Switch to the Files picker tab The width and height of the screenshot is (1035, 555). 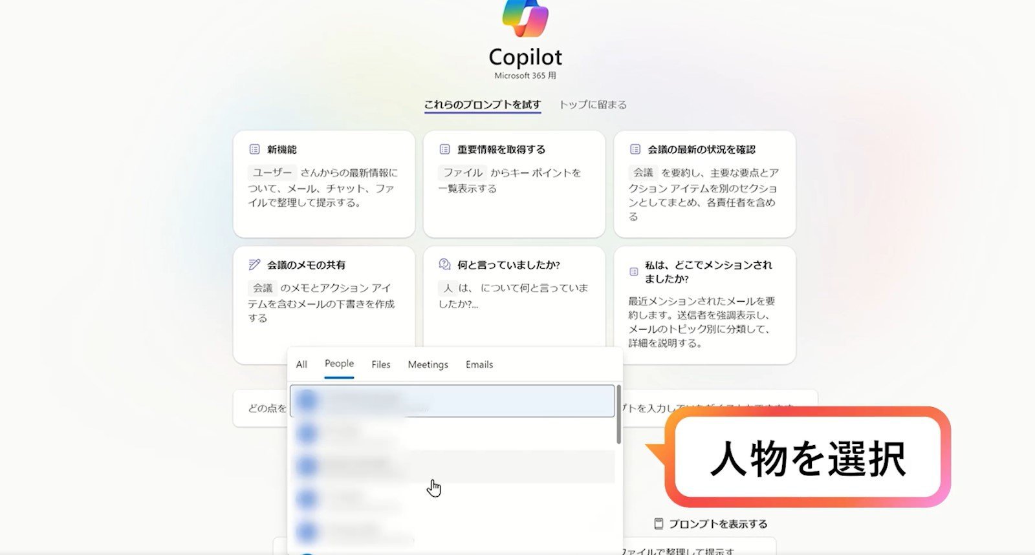(381, 364)
